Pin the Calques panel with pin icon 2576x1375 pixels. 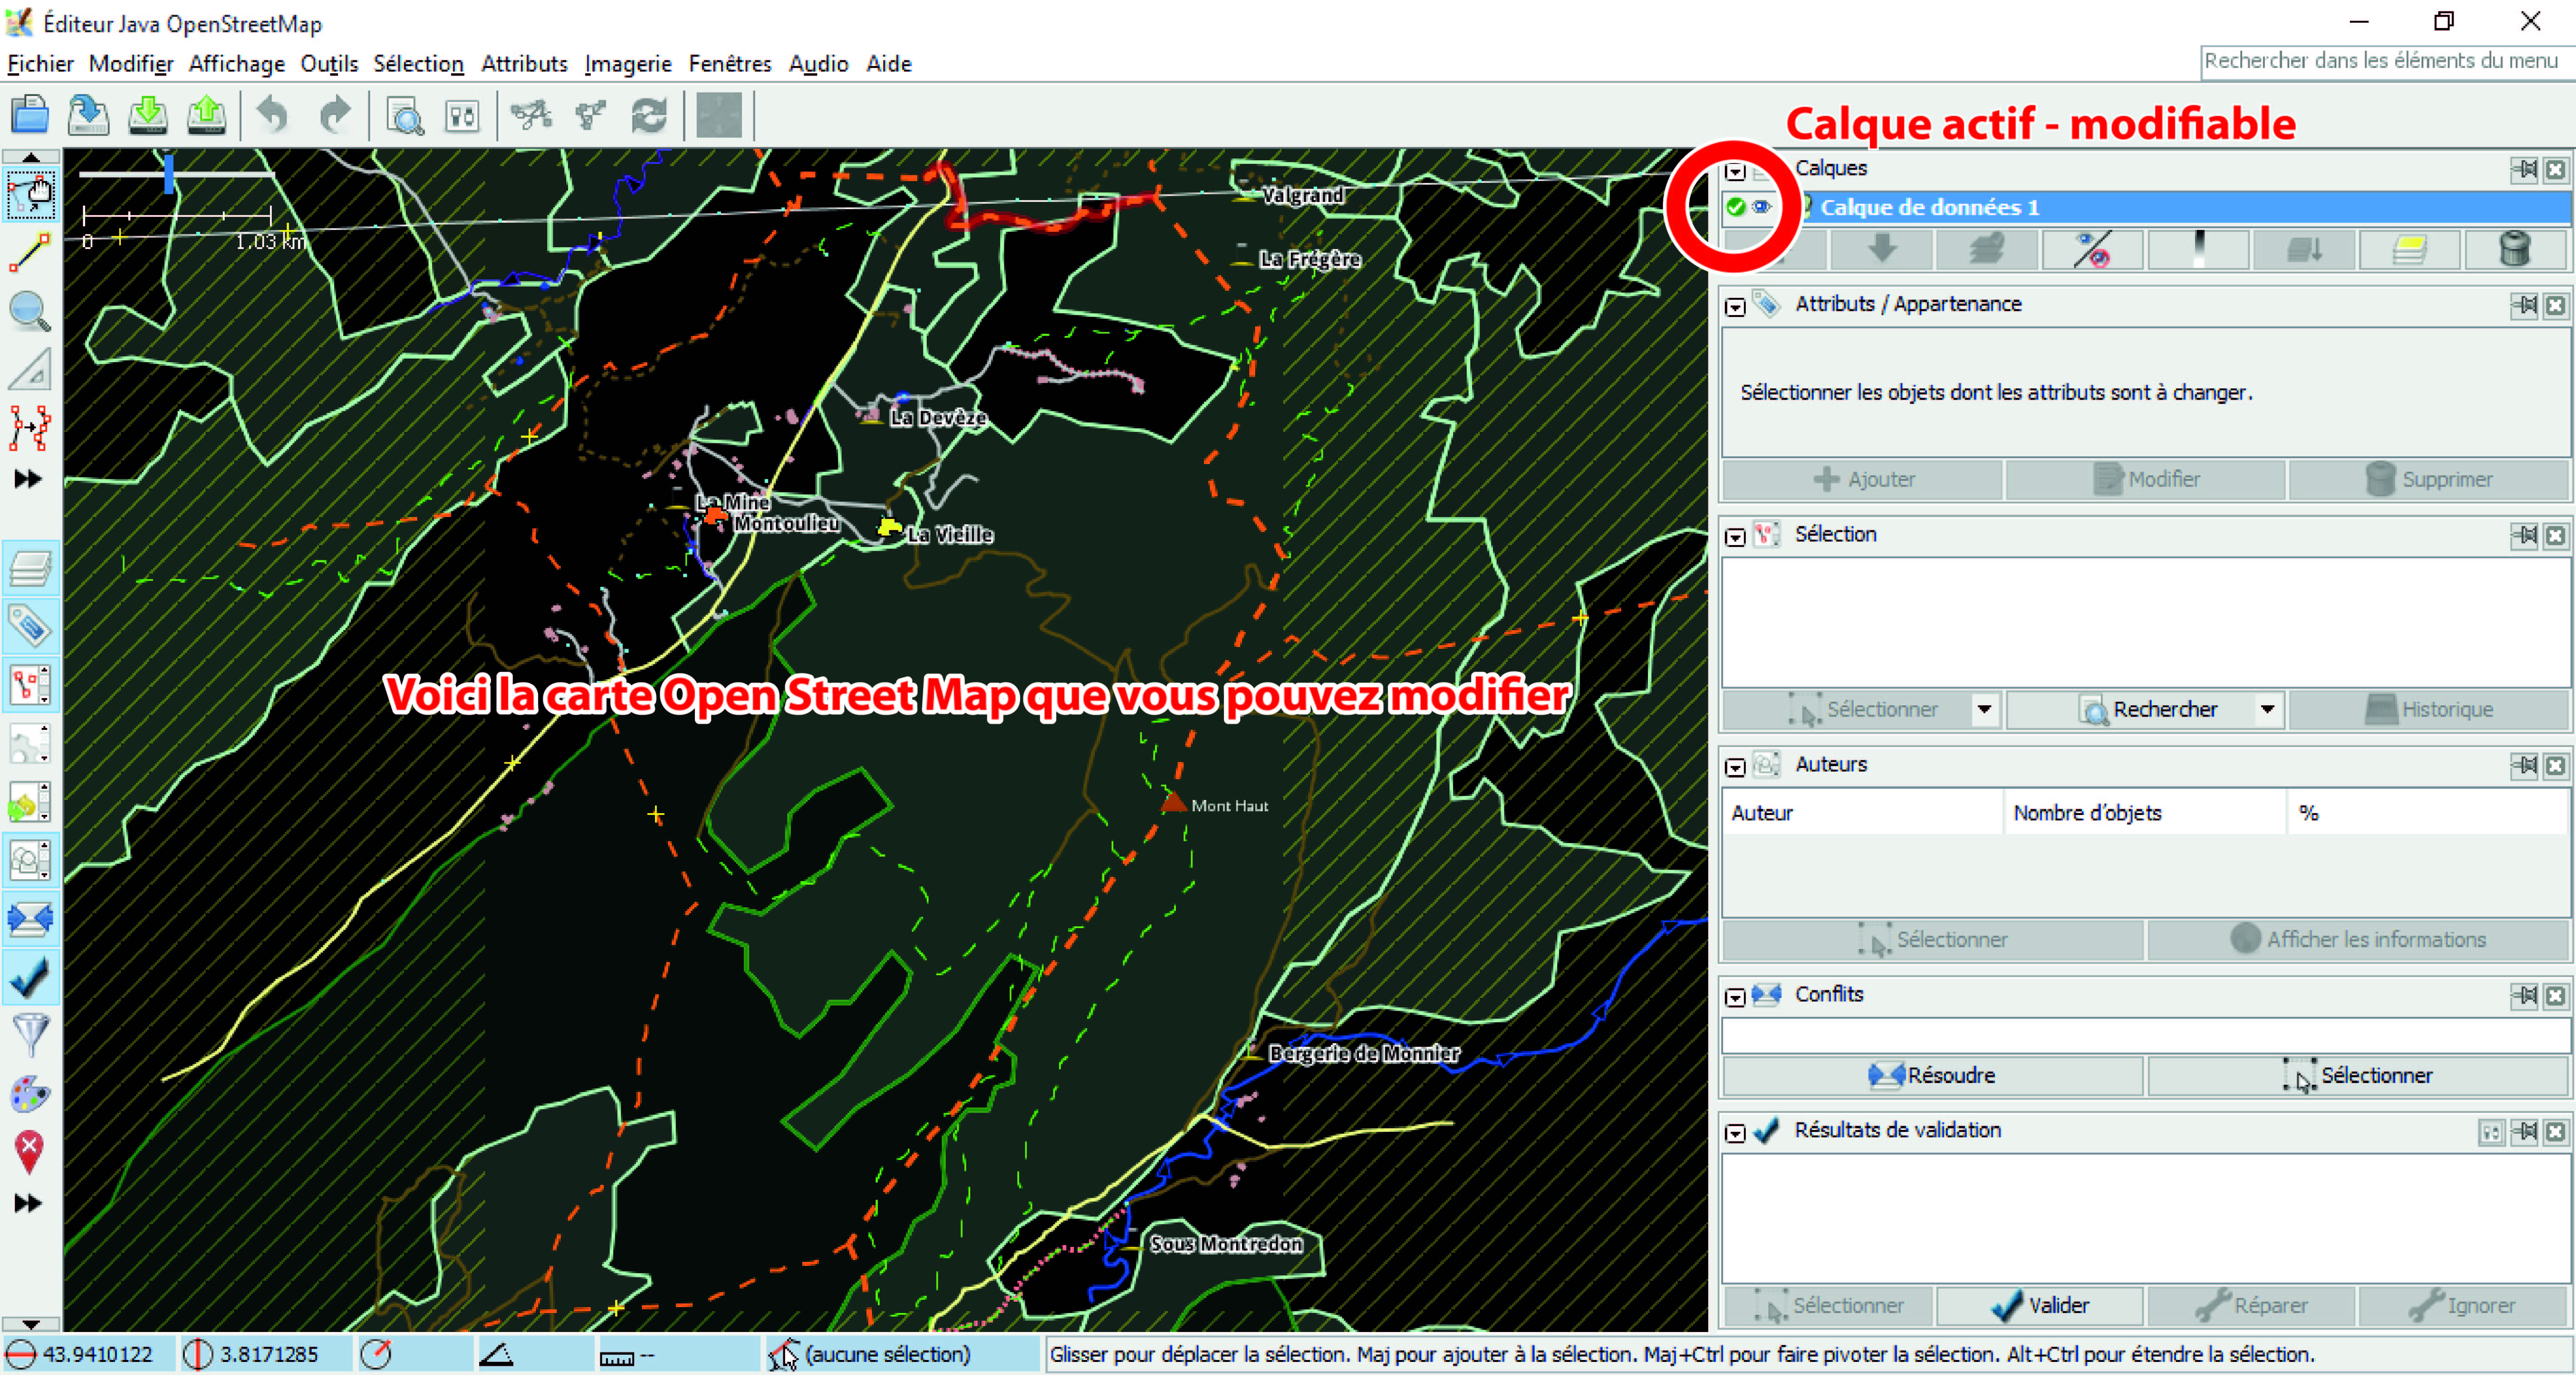click(x=2524, y=169)
